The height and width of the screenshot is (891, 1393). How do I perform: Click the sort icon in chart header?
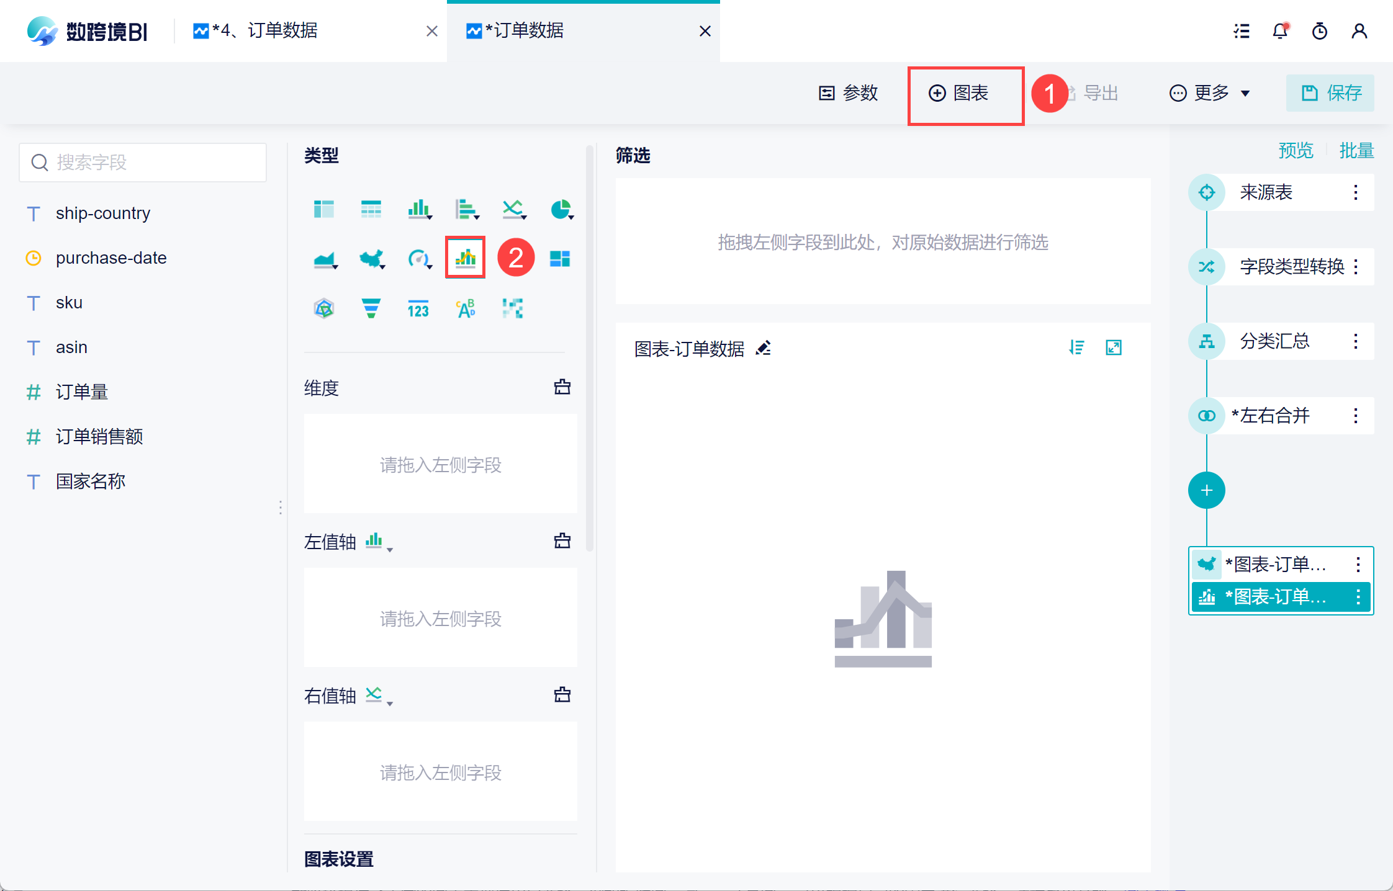1076,348
